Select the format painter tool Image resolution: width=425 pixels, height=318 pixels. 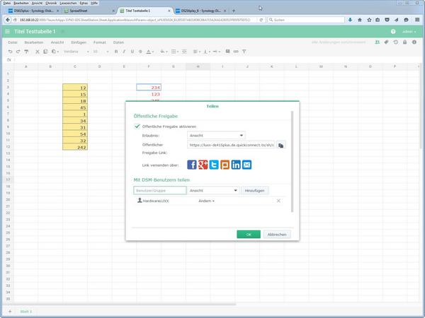click(x=26, y=52)
